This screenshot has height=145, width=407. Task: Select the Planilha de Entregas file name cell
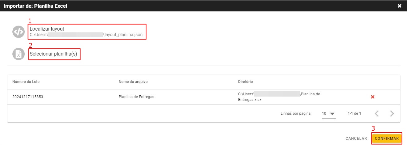pyautogui.click(x=136, y=97)
